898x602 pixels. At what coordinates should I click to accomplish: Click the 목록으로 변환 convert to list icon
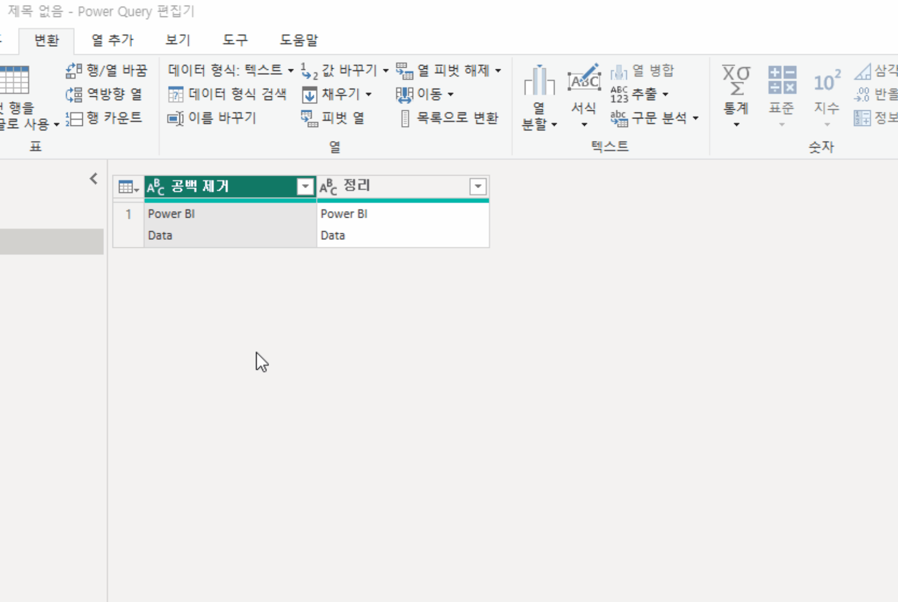[406, 118]
